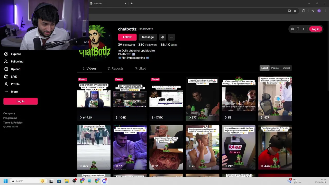This screenshot has width=329, height=185.
Task: Open Notepad from taskbar
Action: tap(89, 181)
